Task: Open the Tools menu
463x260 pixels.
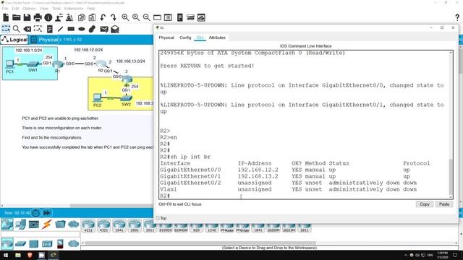Action: (56, 8)
